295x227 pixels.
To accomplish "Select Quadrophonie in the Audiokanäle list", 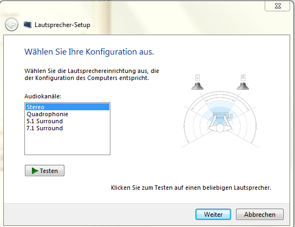I will click(x=67, y=114).
